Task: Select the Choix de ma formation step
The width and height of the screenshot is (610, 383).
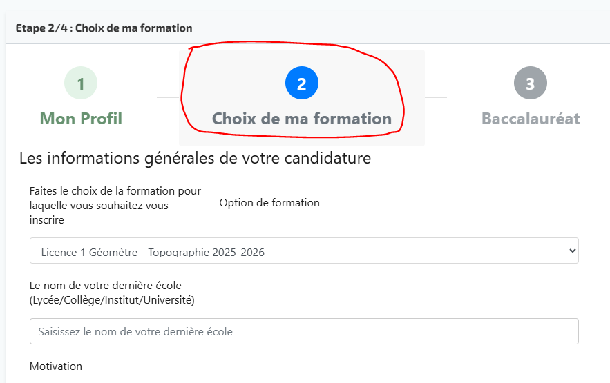Action: click(301, 119)
